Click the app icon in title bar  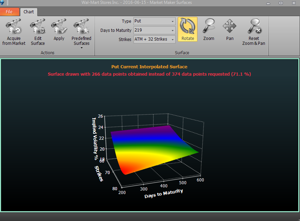(x=2, y=2)
